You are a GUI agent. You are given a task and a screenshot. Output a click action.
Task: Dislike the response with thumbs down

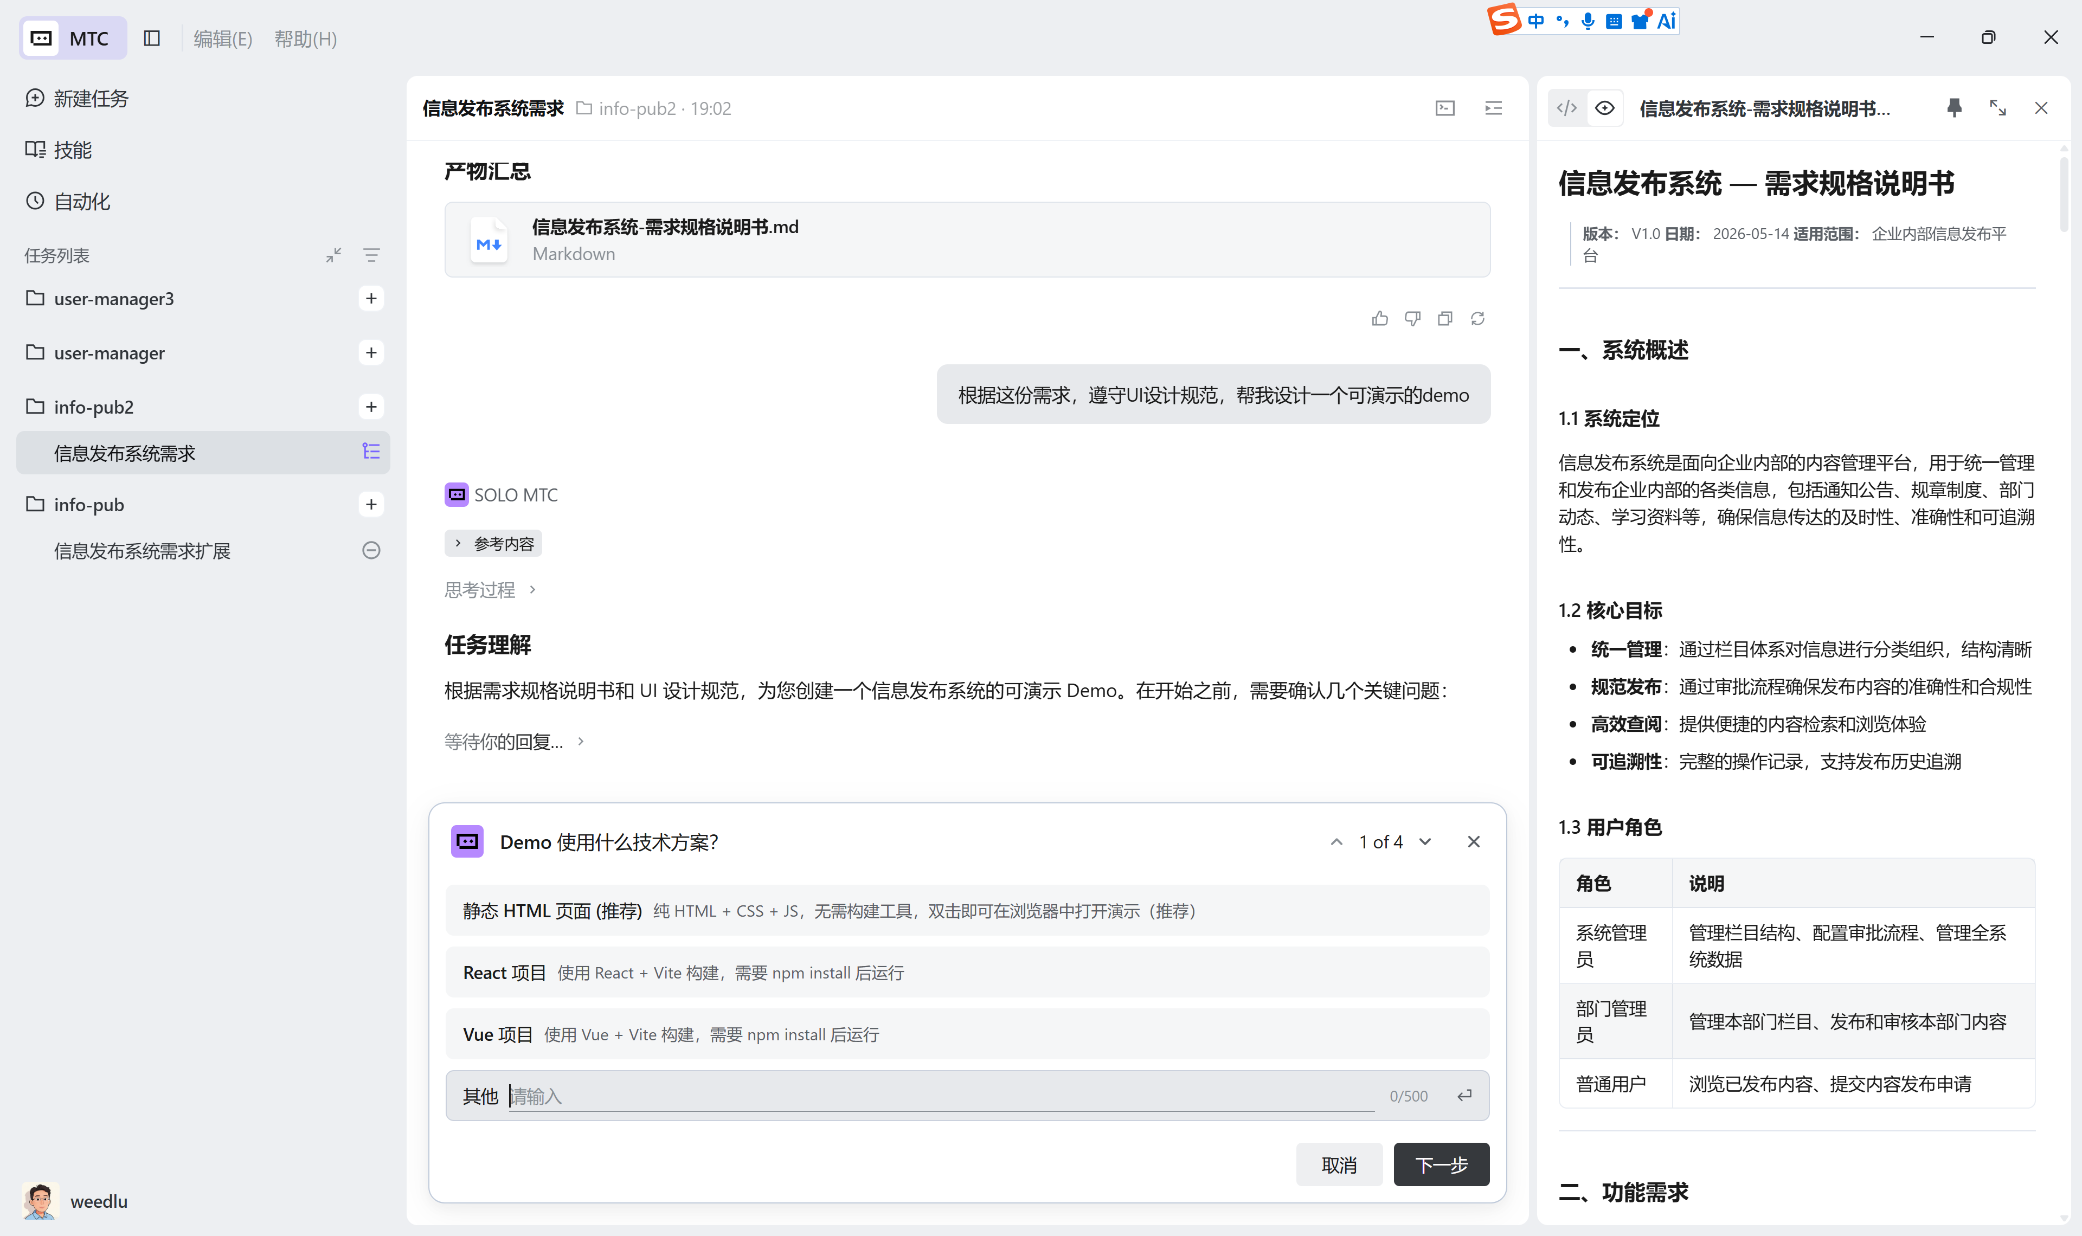(x=1412, y=319)
